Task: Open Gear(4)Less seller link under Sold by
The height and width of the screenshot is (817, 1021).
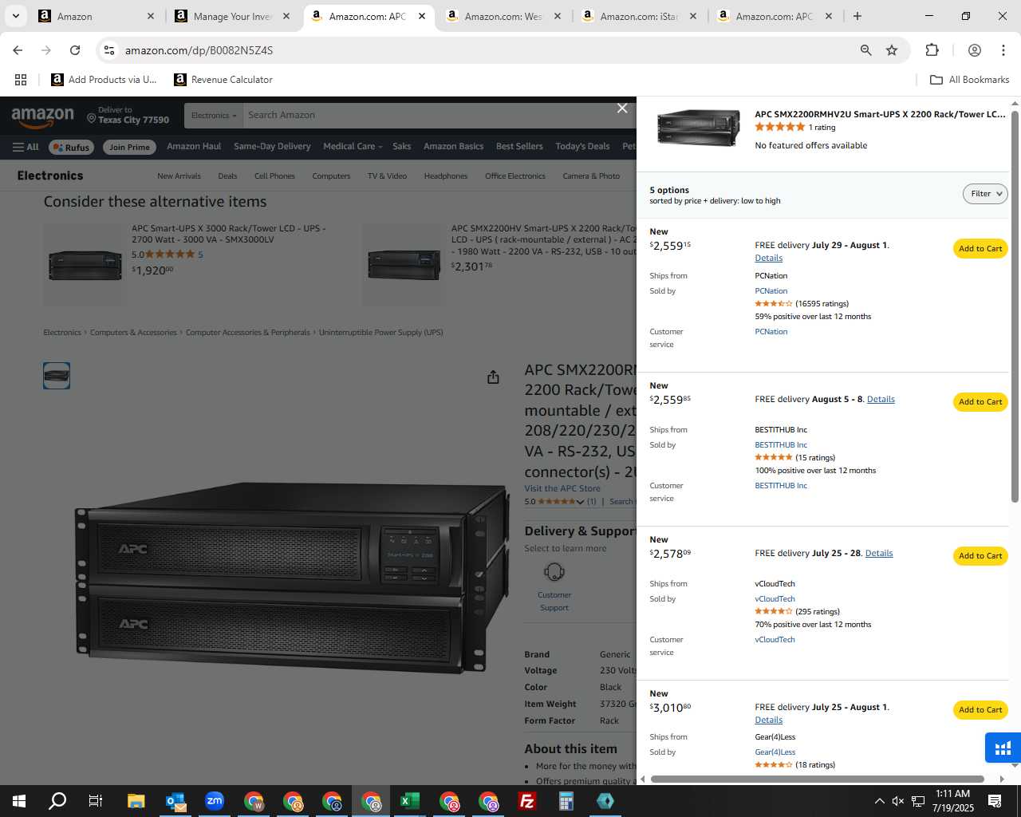Action: (x=775, y=752)
